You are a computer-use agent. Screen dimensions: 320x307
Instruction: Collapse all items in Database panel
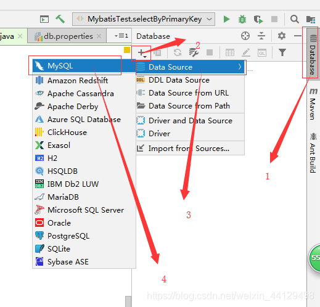point(261,36)
